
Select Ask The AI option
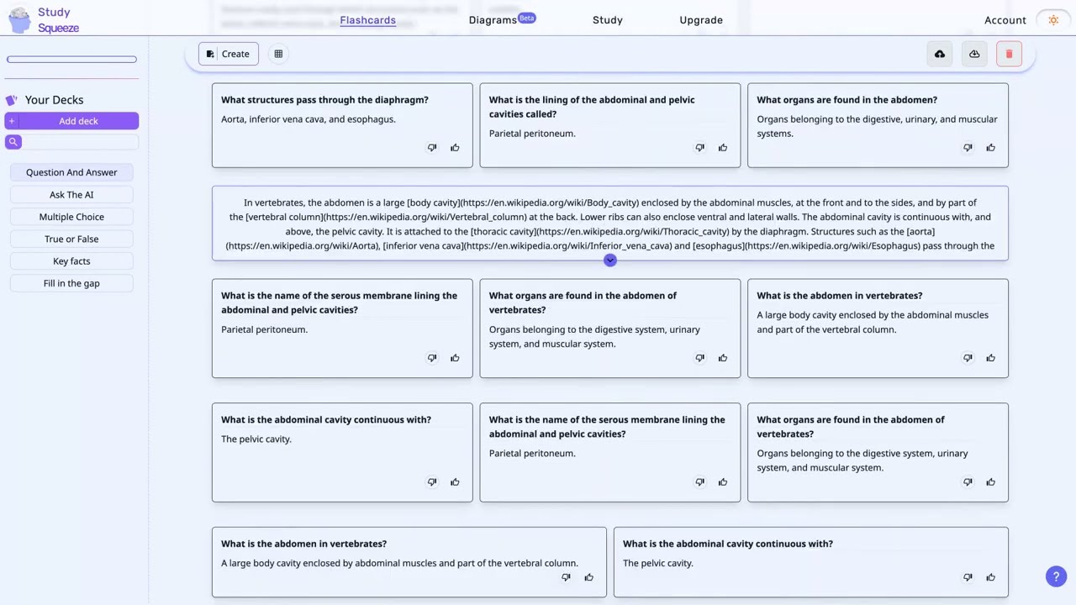pyautogui.click(x=71, y=194)
